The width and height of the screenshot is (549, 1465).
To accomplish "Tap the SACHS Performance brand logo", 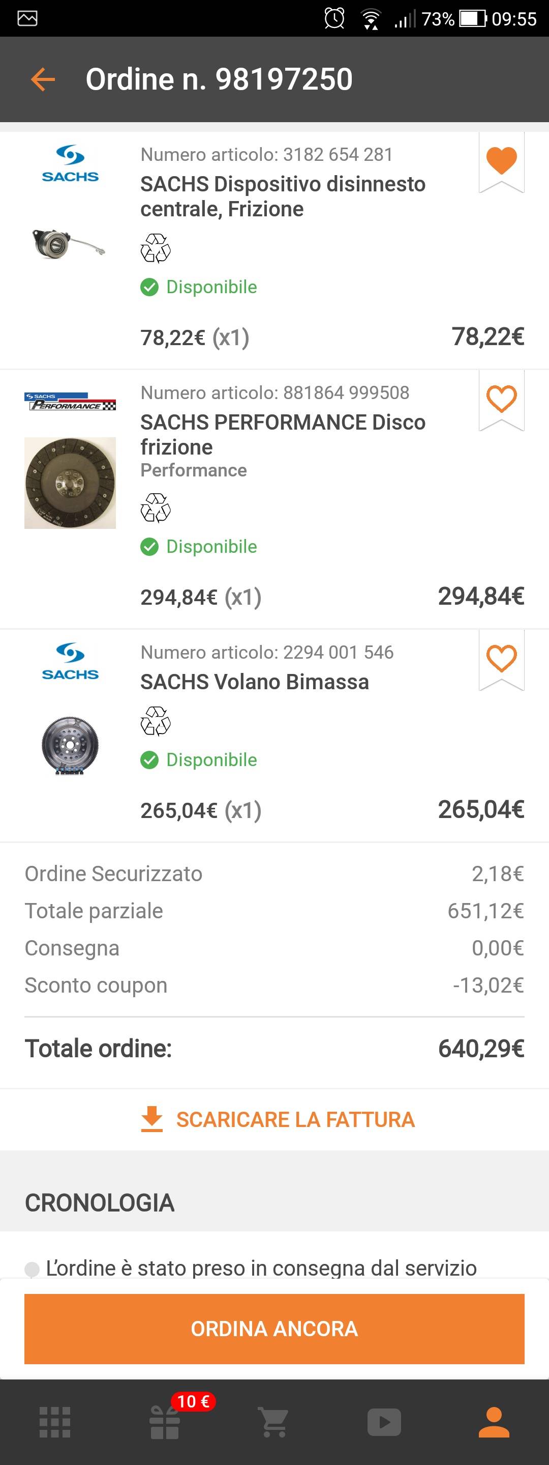I will (70, 402).
